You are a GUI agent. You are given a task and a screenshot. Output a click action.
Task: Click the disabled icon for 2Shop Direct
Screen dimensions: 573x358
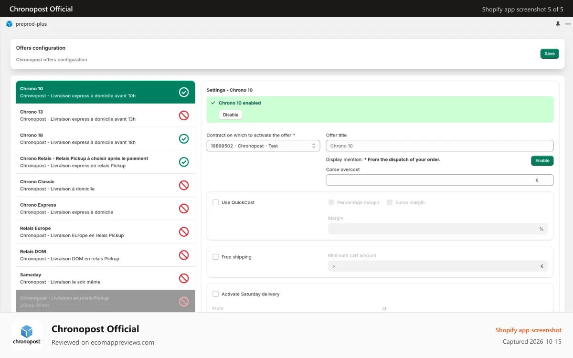[184, 302]
